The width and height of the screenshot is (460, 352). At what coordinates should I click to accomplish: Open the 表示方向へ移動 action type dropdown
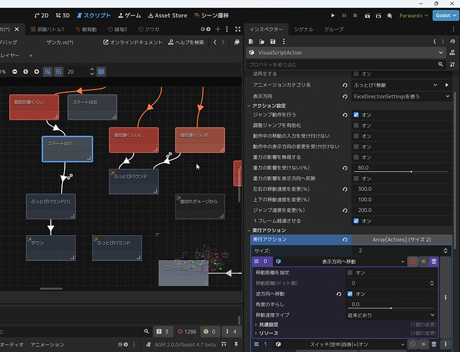(340, 261)
